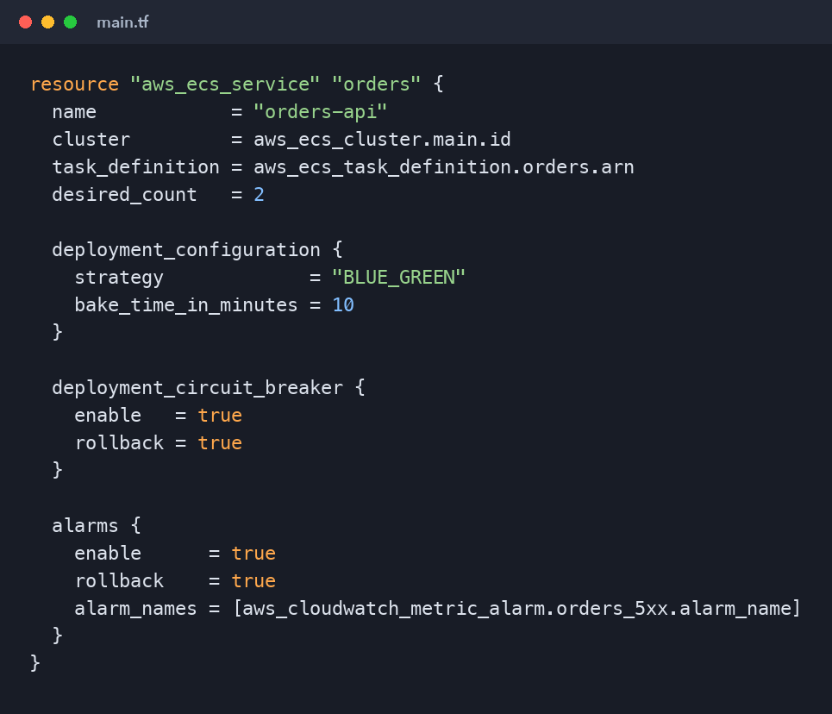This screenshot has width=832, height=714.
Task: Click 'true' for alarms rollback
Action: click(253, 581)
